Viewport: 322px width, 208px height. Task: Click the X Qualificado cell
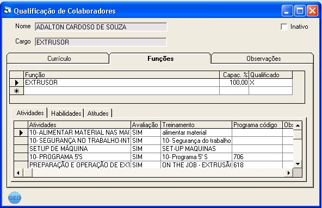[271, 83]
